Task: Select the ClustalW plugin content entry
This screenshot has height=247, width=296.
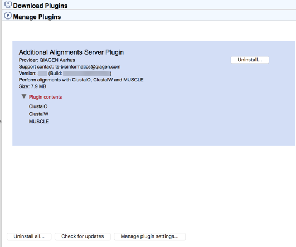Action: coord(38,114)
